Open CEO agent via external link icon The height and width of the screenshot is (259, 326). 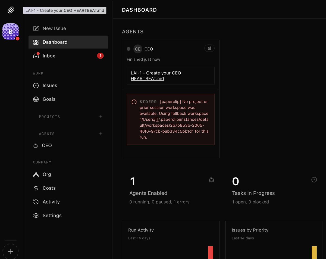pyautogui.click(x=209, y=48)
